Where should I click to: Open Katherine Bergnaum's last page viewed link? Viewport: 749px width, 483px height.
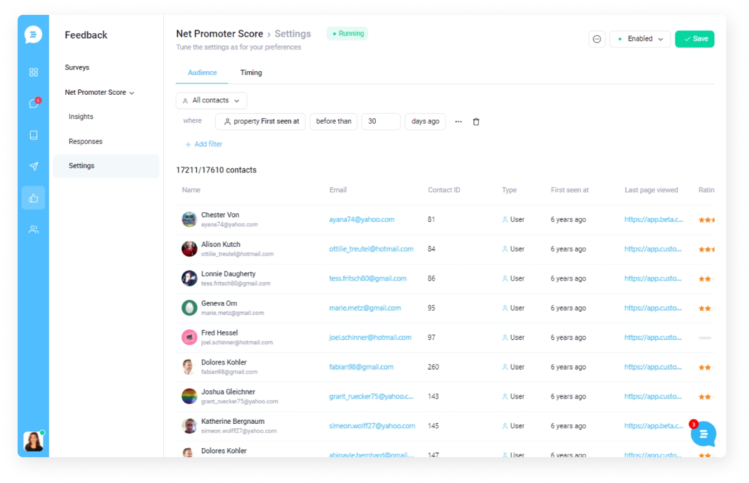click(653, 426)
